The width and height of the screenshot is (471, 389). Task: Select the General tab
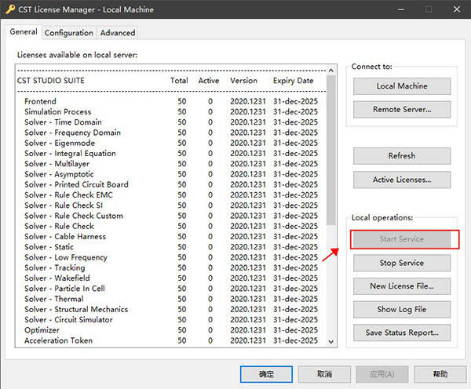tap(24, 32)
